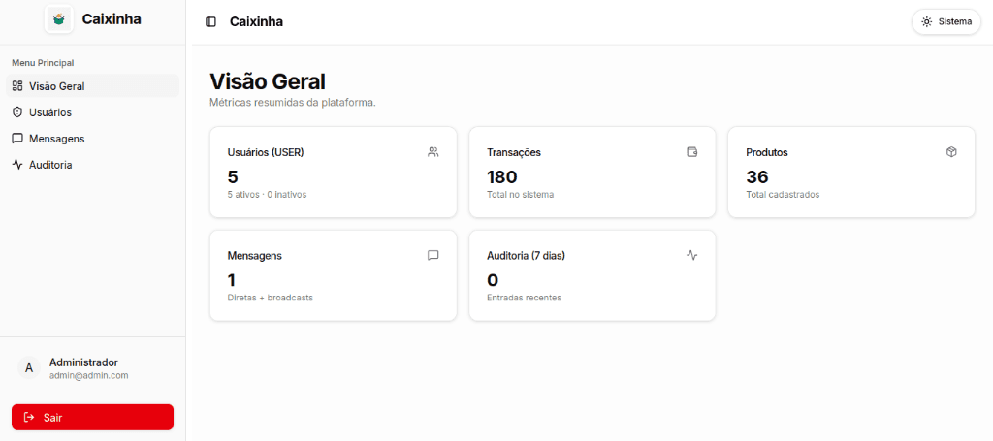Open the Usuários menu item

click(92, 112)
